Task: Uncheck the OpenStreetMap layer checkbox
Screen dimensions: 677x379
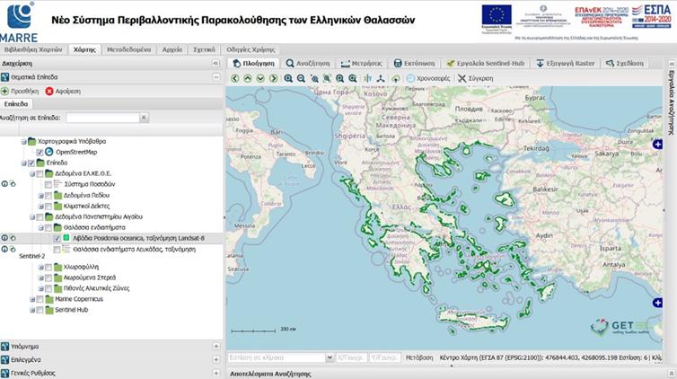Action: coord(40,152)
